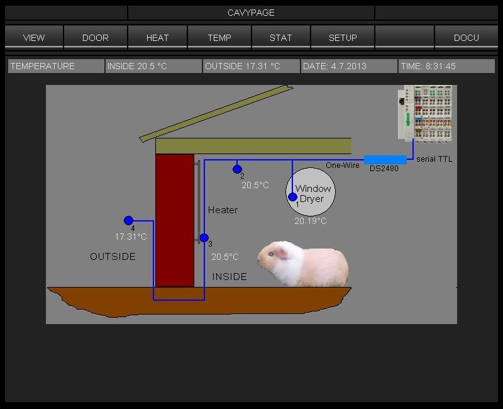Click temperature sensor 2 dot
The width and height of the screenshot is (503, 409).
237,169
